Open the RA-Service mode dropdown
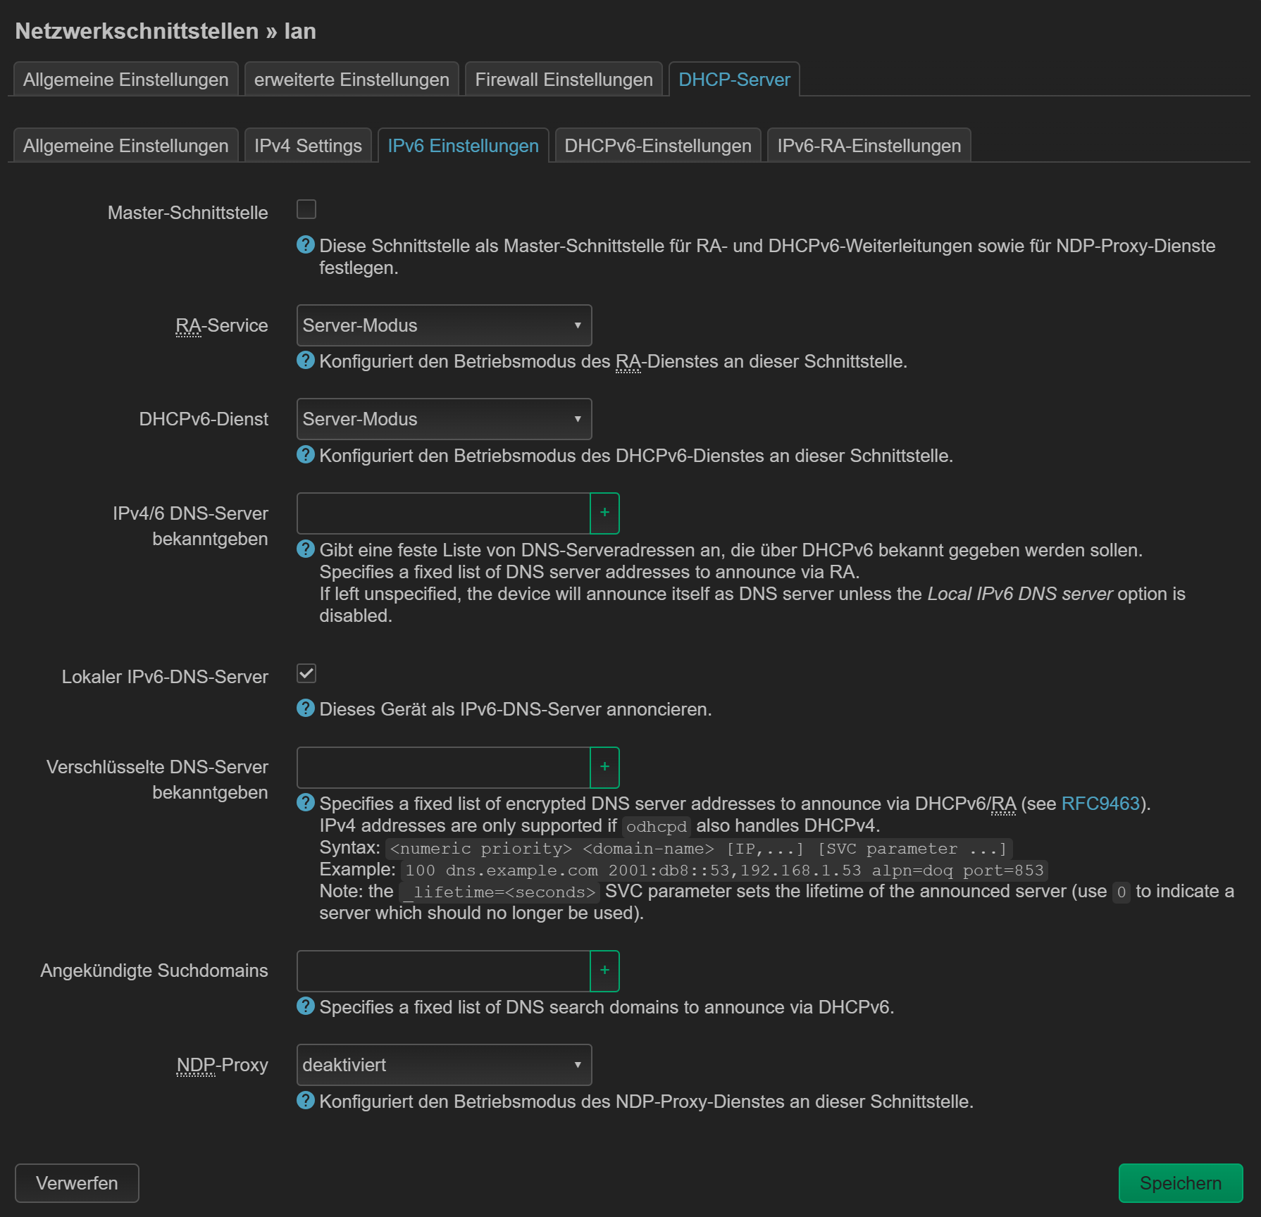This screenshot has height=1217, width=1261. 444,325
